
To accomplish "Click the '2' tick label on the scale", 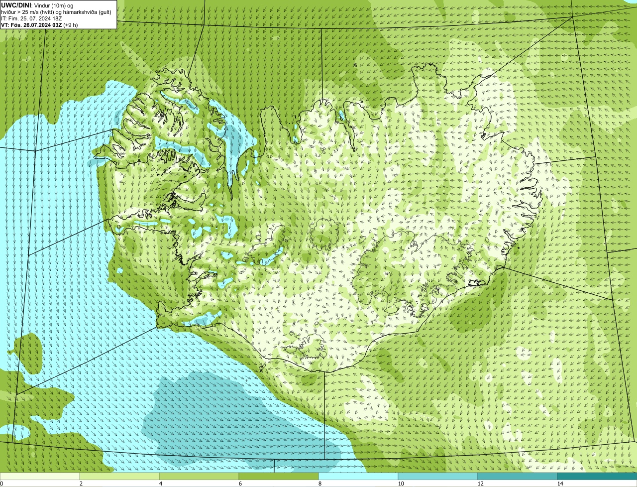I will pos(81,484).
